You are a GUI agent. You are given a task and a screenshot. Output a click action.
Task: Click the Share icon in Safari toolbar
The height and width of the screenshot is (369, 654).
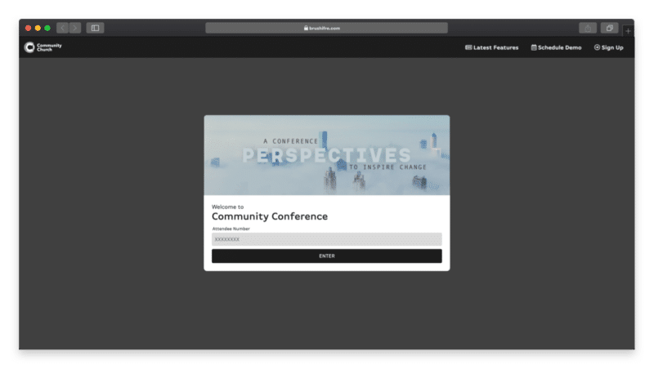coord(587,28)
